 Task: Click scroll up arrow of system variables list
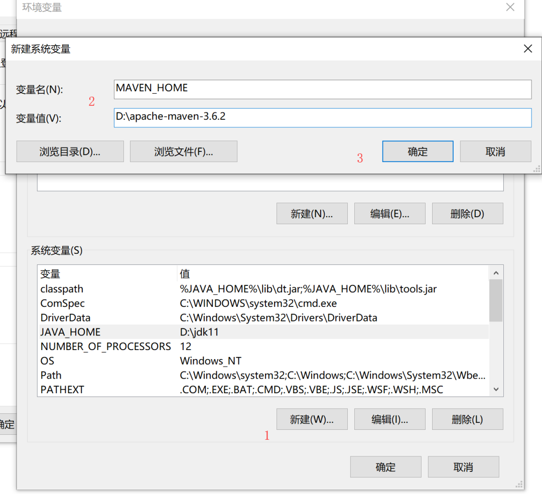click(x=496, y=273)
